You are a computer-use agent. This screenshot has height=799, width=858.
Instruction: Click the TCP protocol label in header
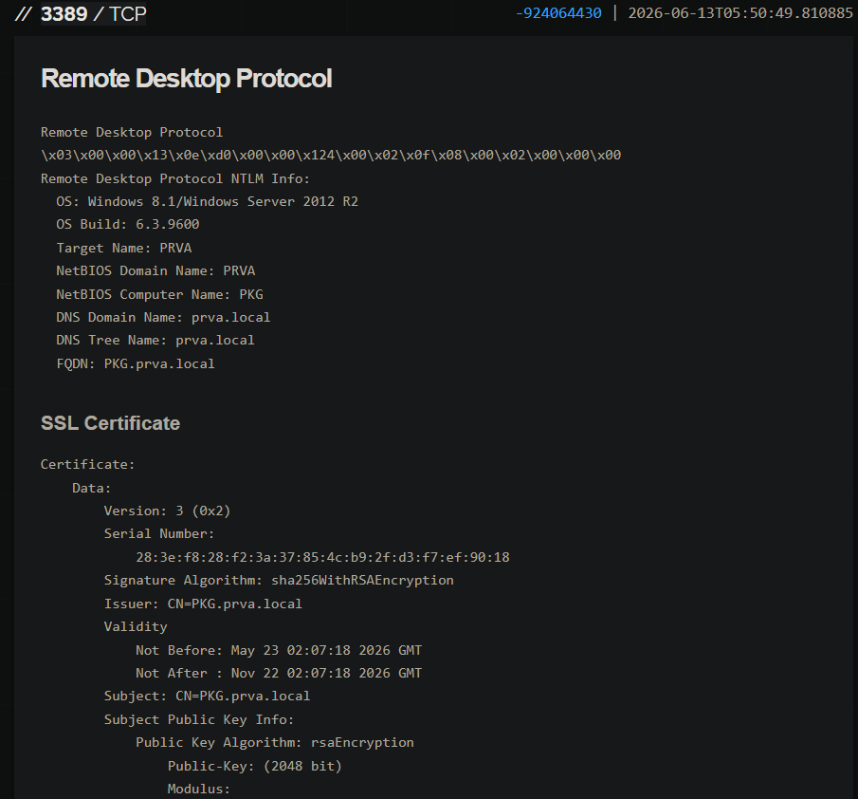[x=127, y=13]
